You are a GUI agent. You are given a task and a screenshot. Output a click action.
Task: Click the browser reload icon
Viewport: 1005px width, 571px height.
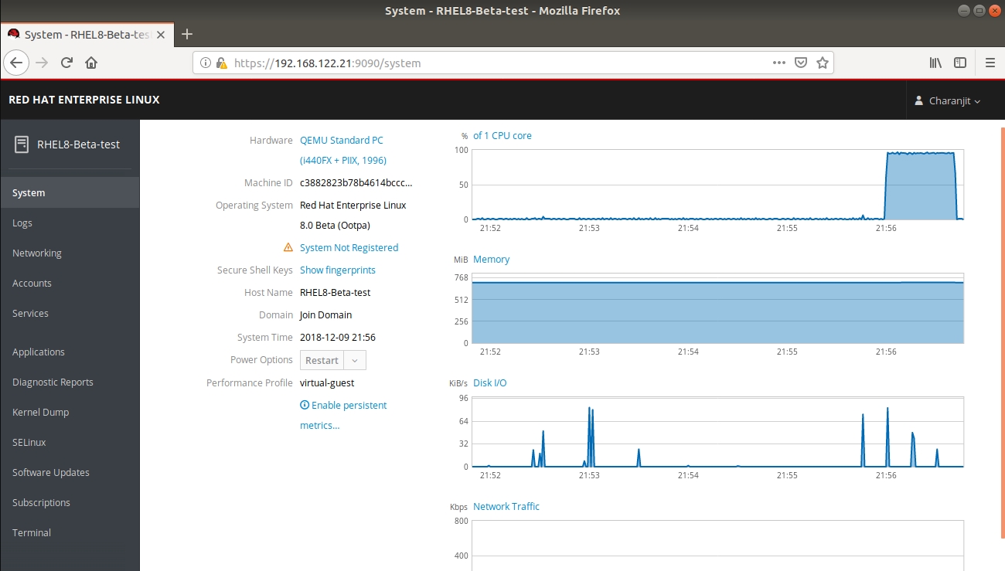tap(66, 63)
